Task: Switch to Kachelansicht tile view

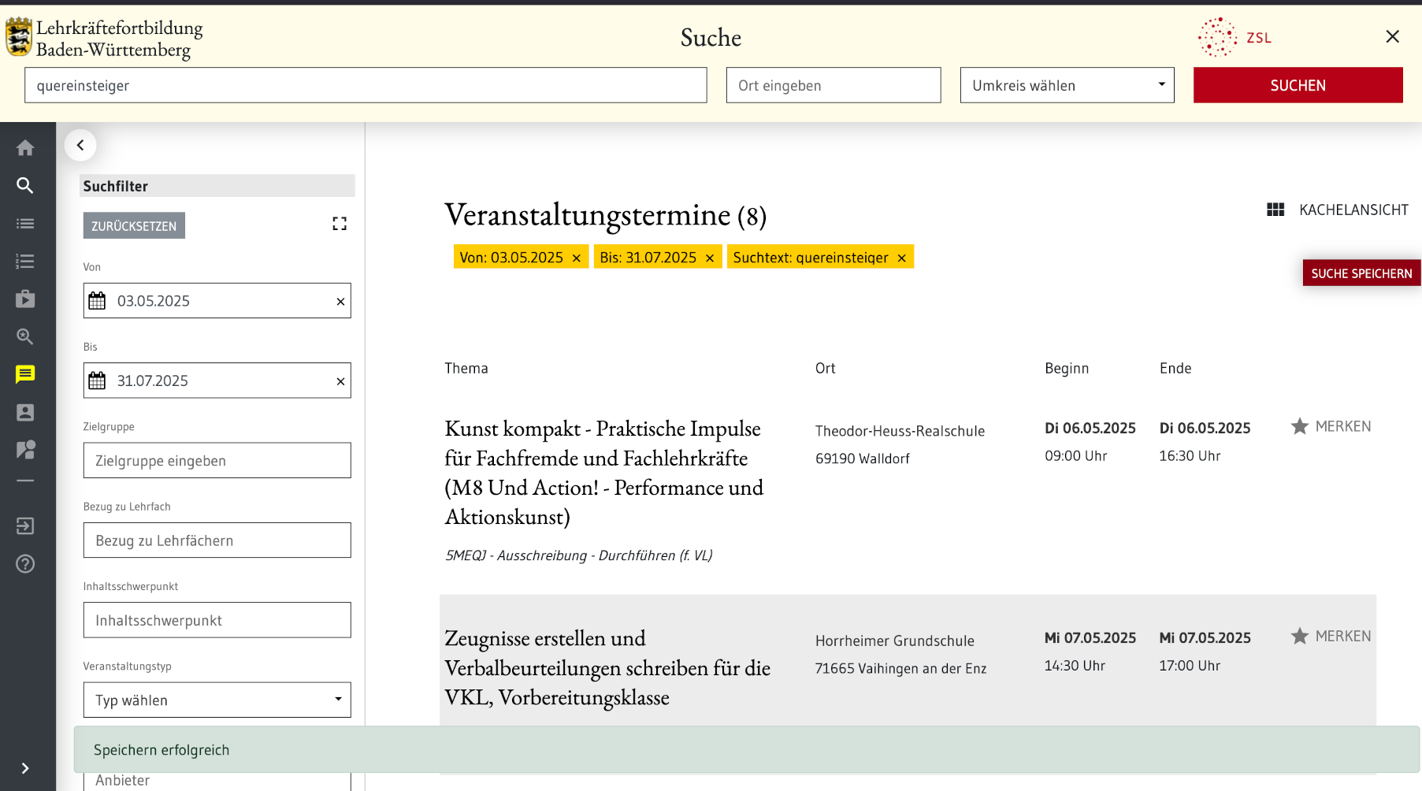Action: [x=1337, y=210]
